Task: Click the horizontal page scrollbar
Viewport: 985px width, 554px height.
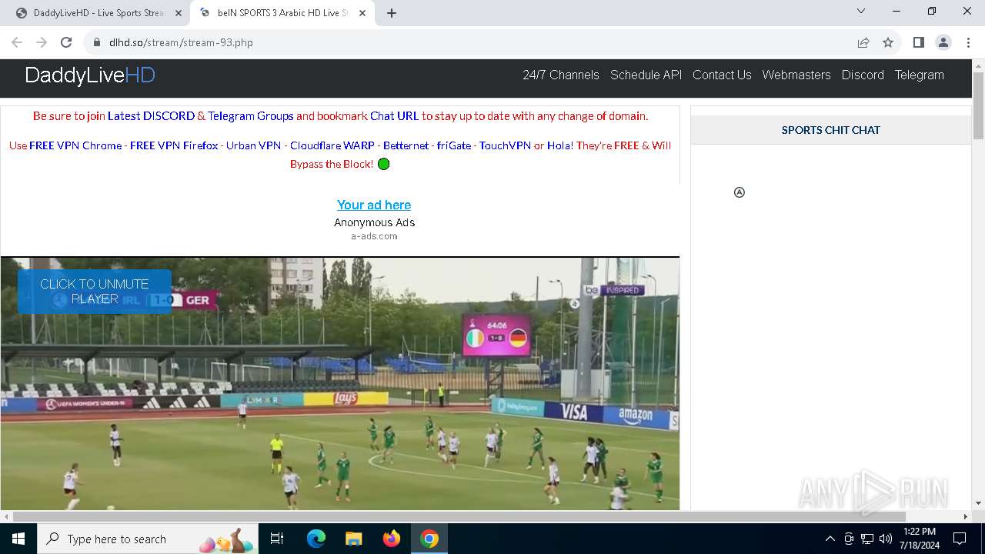Action: pos(459,516)
